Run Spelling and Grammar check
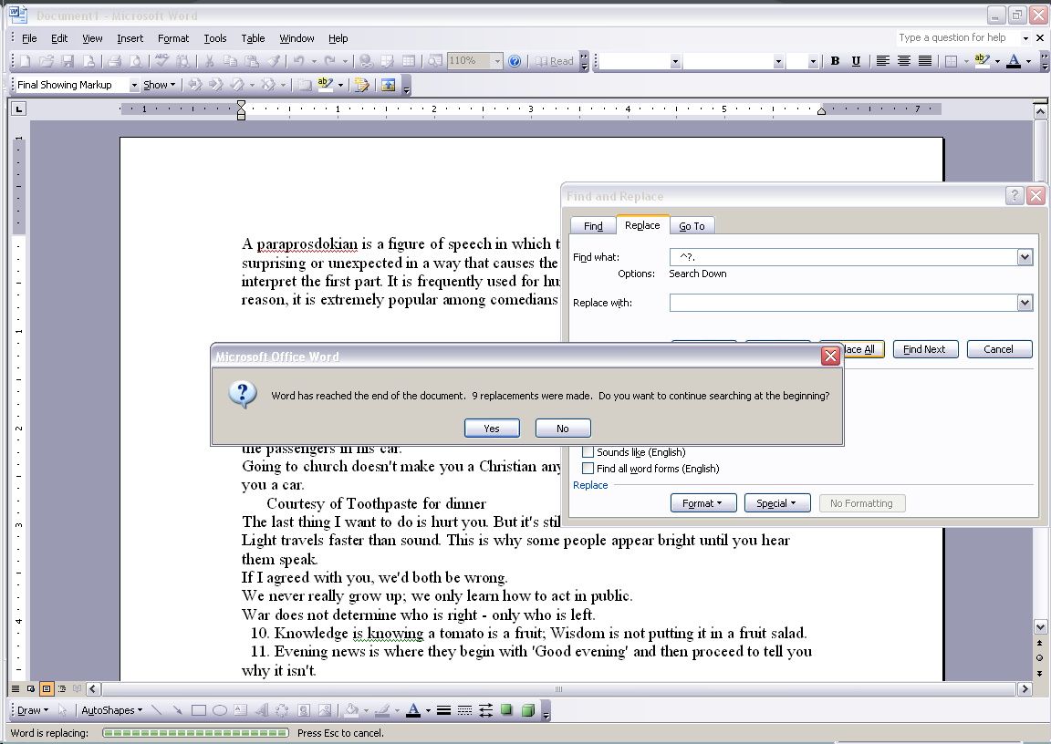Viewport: 1051px width, 744px height. (161, 60)
